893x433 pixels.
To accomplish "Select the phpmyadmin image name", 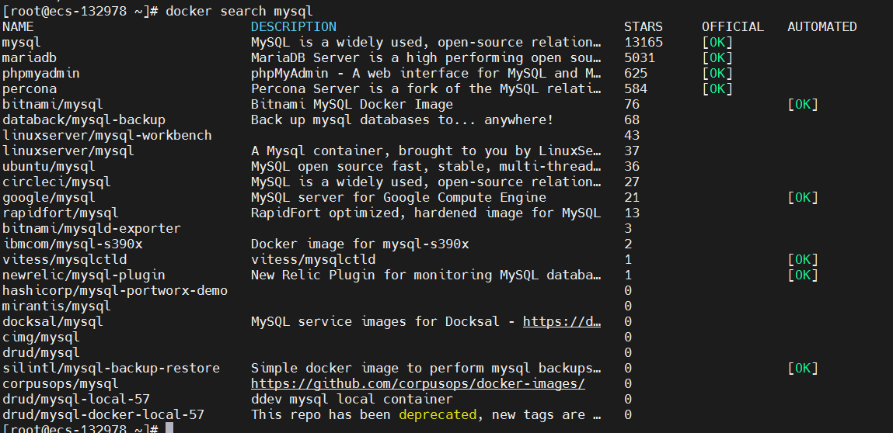I will point(41,74).
